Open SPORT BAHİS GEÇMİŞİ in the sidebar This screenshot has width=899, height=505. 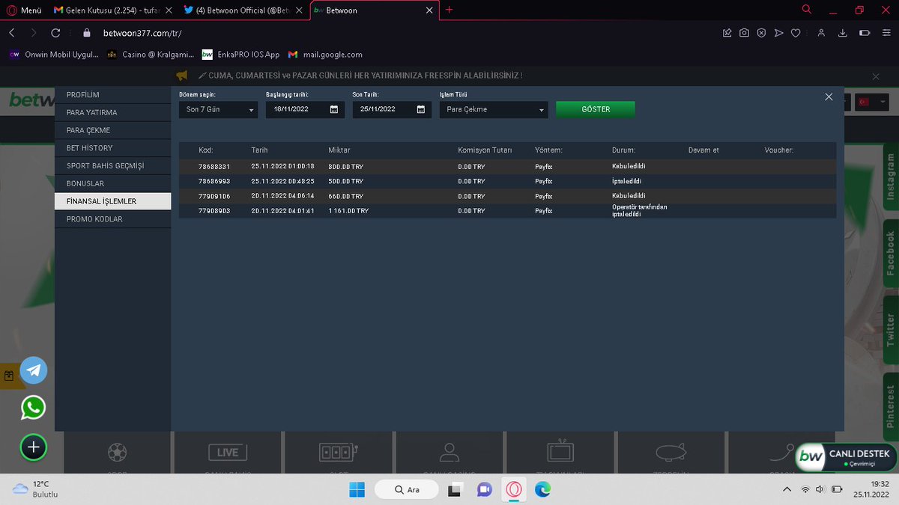pyautogui.click(x=112, y=165)
